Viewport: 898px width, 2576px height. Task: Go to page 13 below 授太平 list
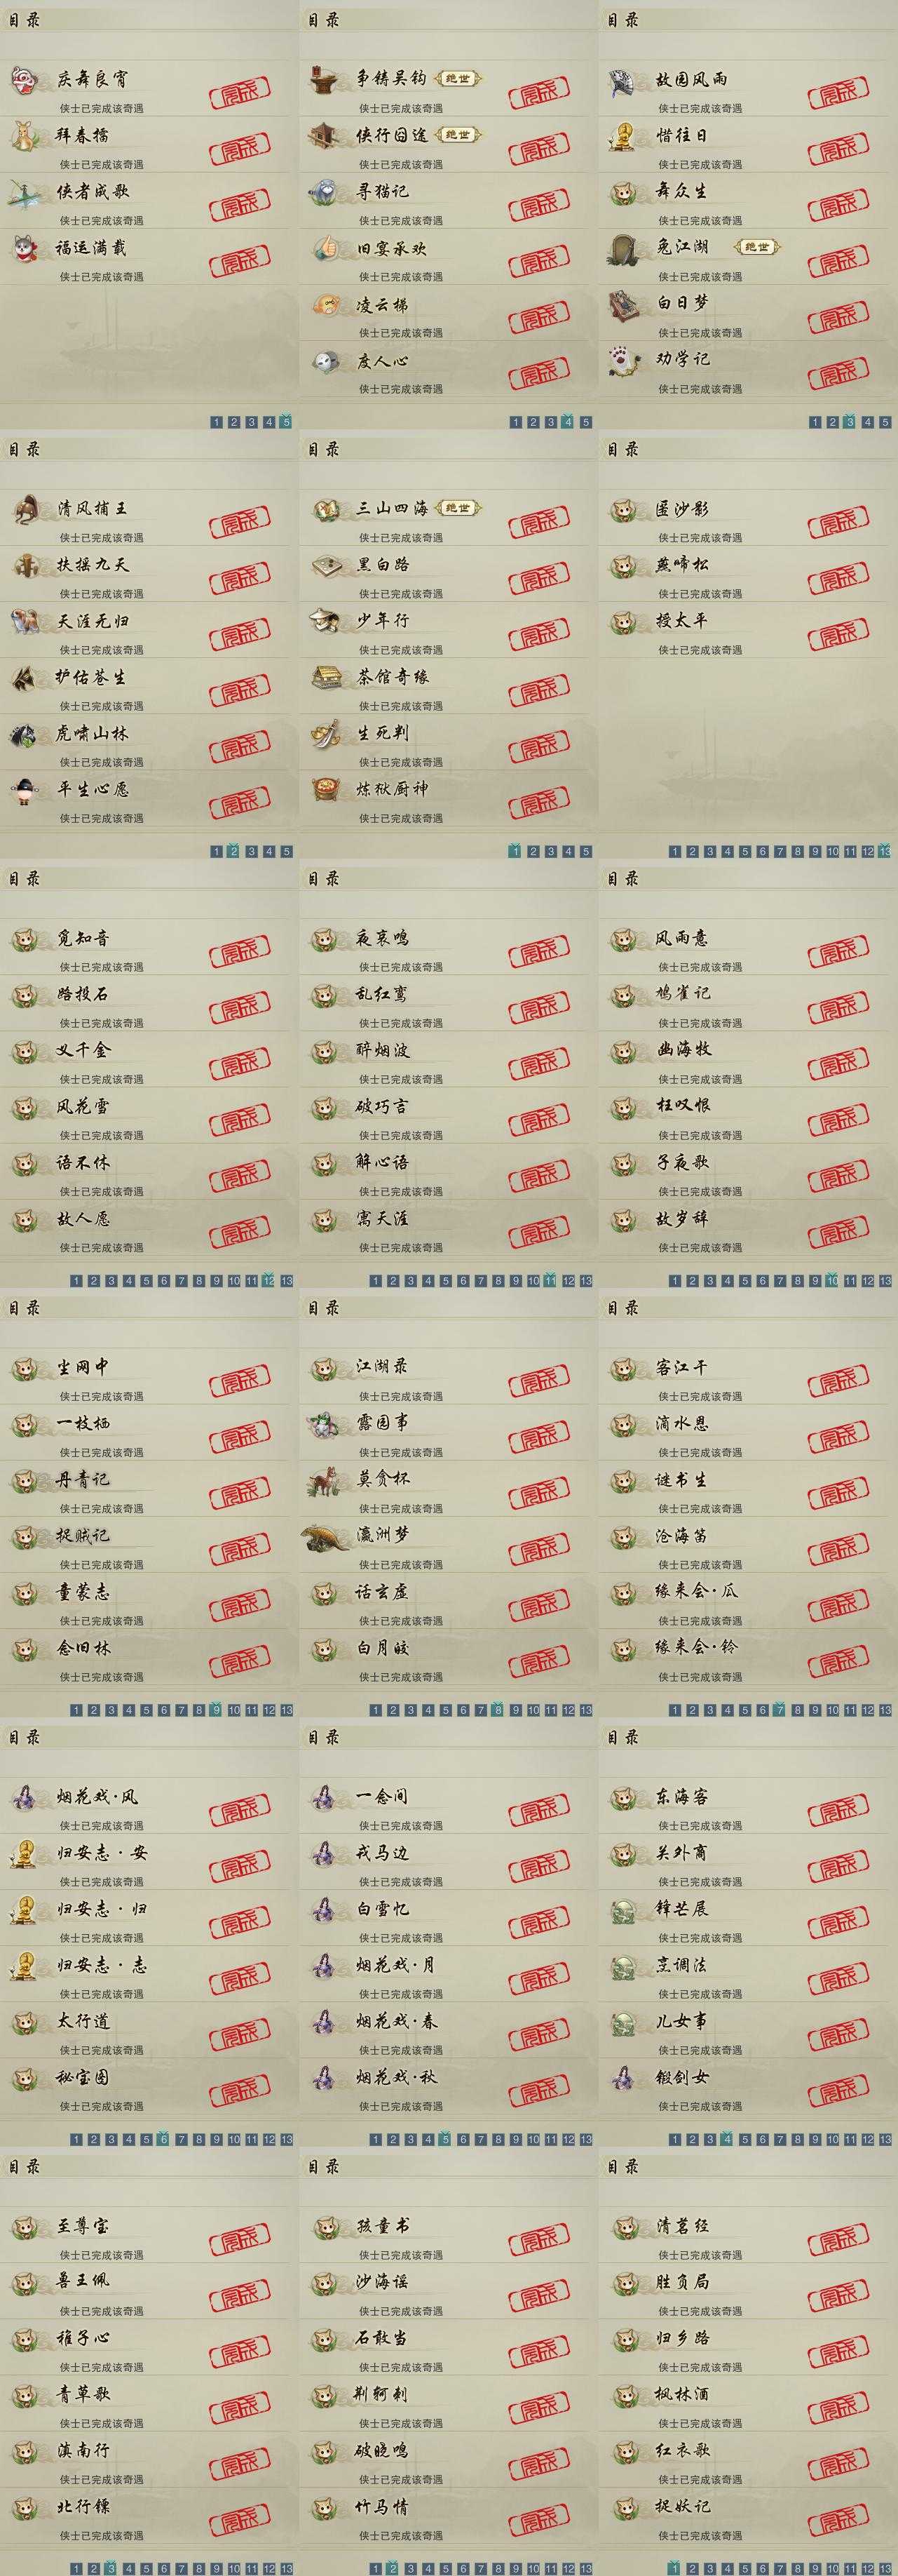click(x=885, y=851)
